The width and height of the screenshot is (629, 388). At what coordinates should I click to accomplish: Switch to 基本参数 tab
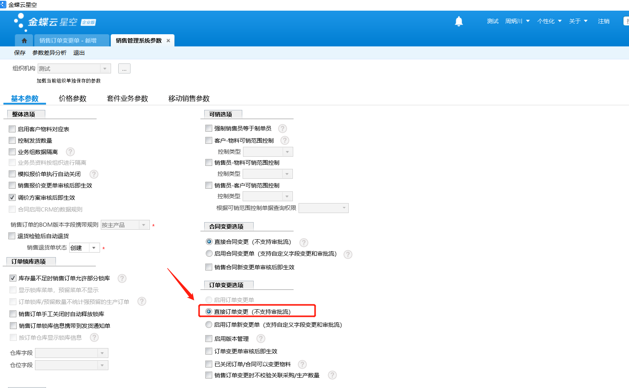pyautogui.click(x=25, y=99)
